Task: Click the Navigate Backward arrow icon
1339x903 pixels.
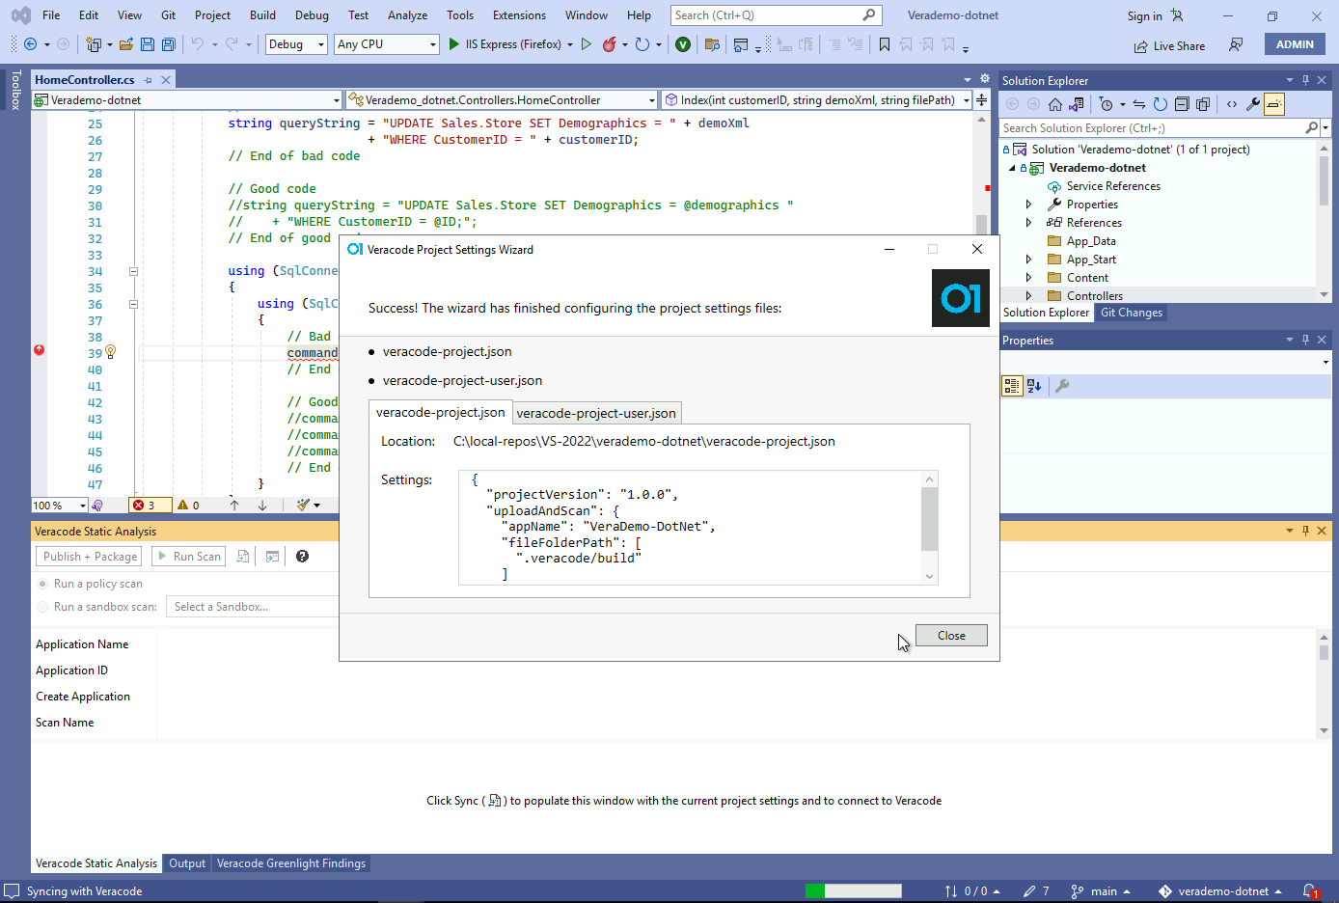Action: [x=30, y=44]
